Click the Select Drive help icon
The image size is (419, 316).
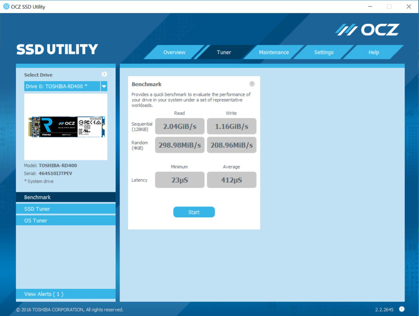104,74
